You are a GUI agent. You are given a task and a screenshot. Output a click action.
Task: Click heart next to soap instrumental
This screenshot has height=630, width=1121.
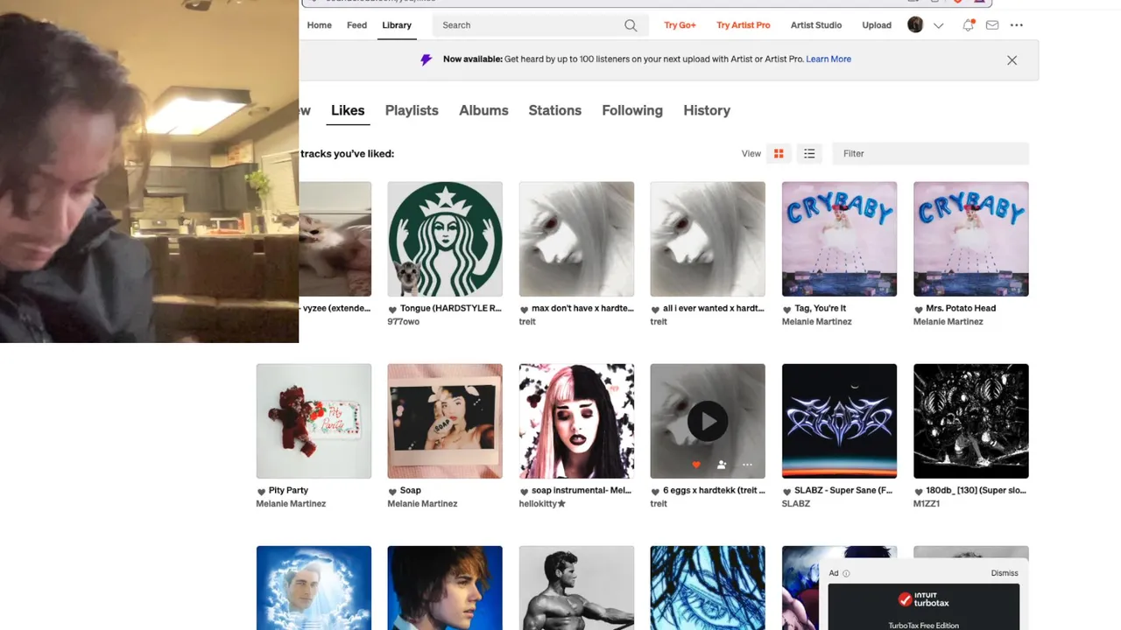click(x=524, y=492)
